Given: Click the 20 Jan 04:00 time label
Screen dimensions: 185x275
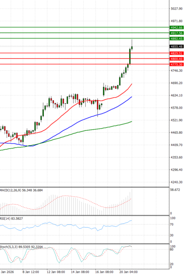Looking at the screenshot, I should click(x=128, y=272).
